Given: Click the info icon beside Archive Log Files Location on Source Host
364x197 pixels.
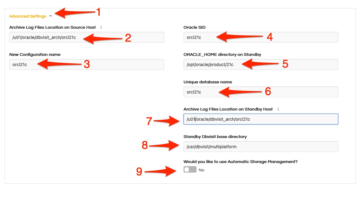Looking at the screenshot, I should (101, 27).
